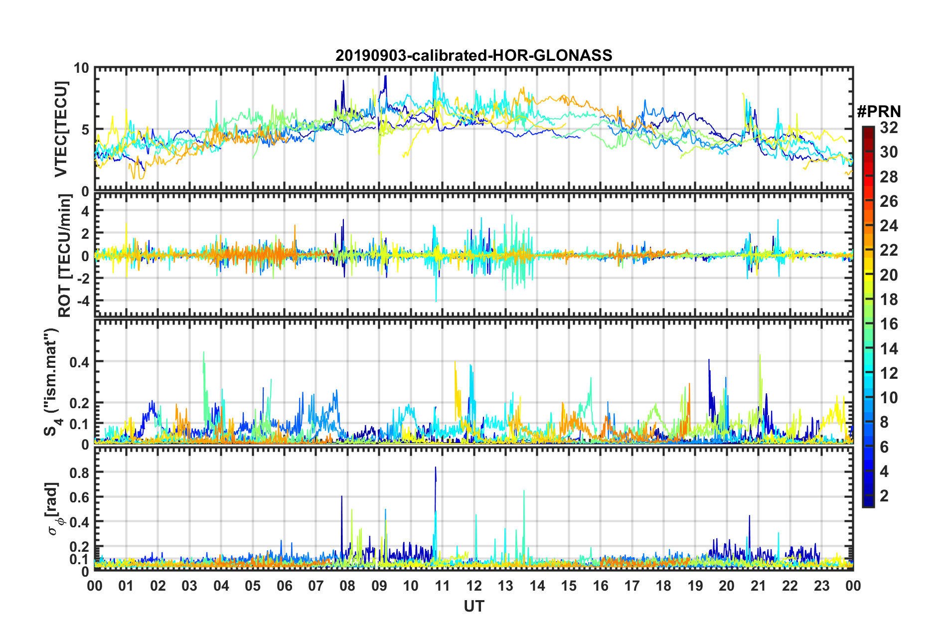
Task: Select the 20 label on the PRN colorbar
Action: click(x=889, y=275)
